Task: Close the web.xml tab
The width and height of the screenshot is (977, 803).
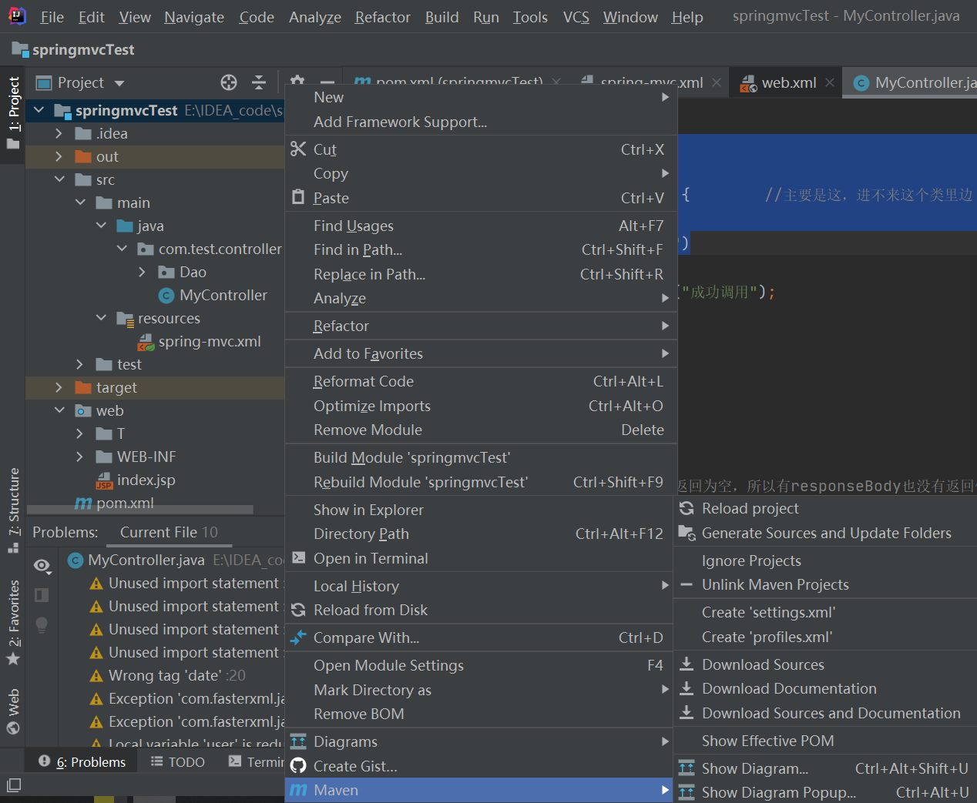Action: point(830,82)
